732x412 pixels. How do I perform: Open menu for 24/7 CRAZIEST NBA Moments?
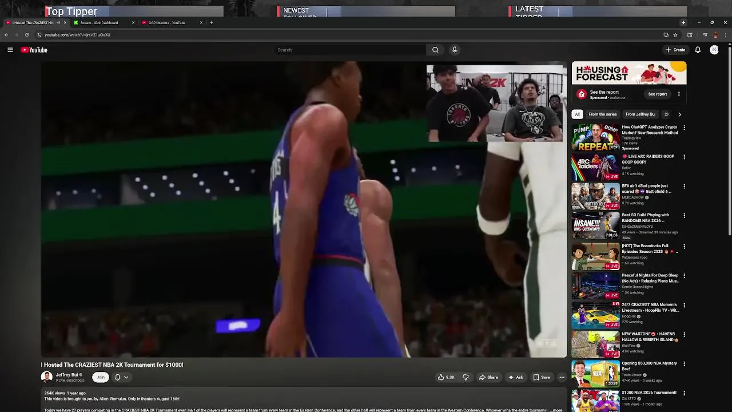pos(684,306)
